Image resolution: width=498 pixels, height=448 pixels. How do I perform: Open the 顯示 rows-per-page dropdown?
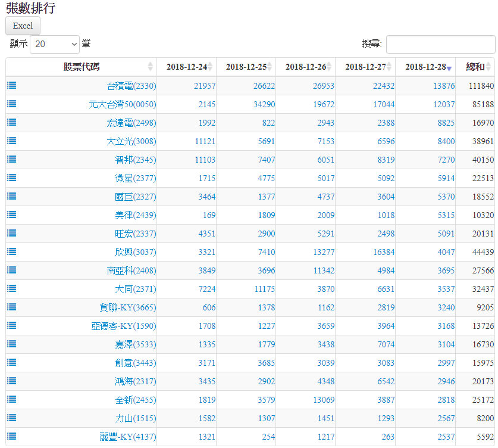click(54, 44)
